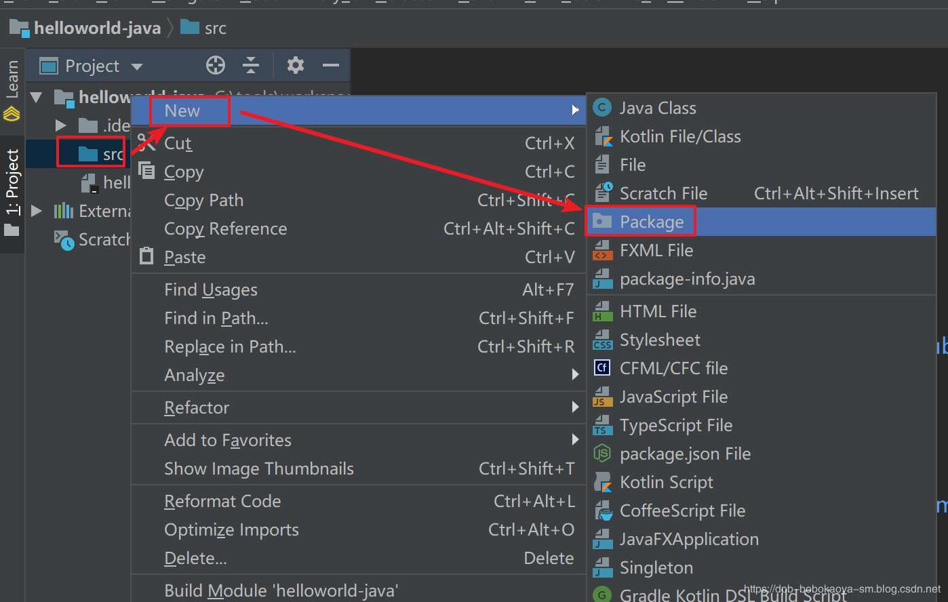Click the Package folder icon

click(602, 221)
